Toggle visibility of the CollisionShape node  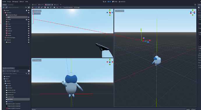[29, 38]
